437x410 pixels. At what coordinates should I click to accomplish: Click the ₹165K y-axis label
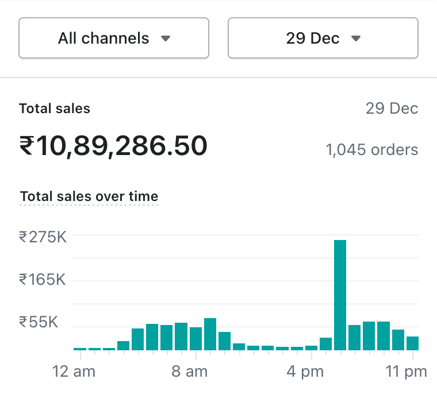pos(43,280)
